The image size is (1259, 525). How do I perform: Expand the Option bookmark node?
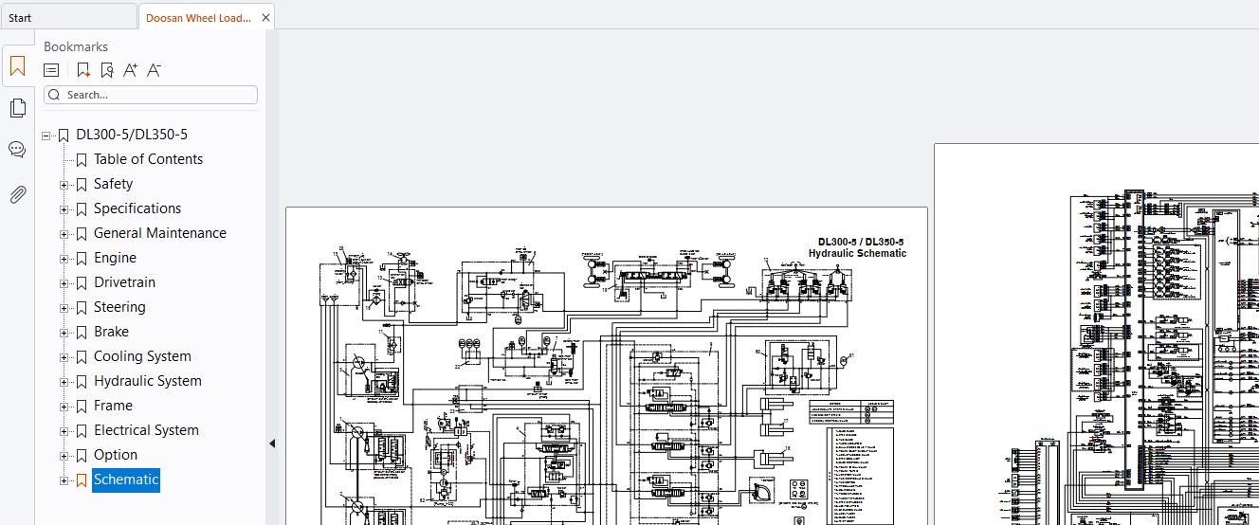(64, 456)
